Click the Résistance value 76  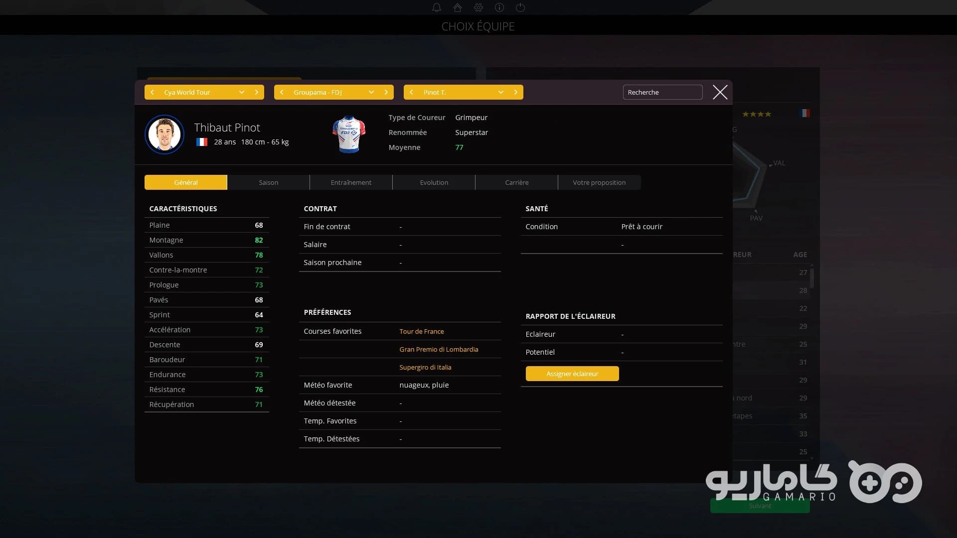point(259,390)
